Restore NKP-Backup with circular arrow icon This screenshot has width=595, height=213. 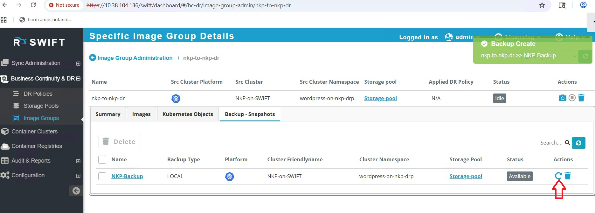point(558,176)
